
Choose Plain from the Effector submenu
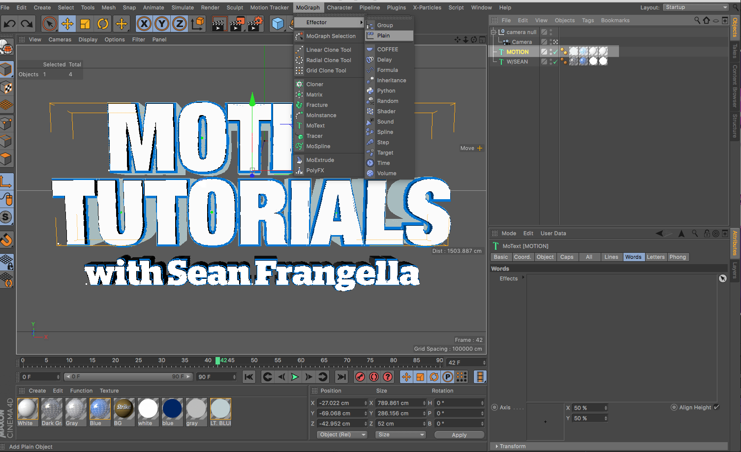pyautogui.click(x=389, y=35)
